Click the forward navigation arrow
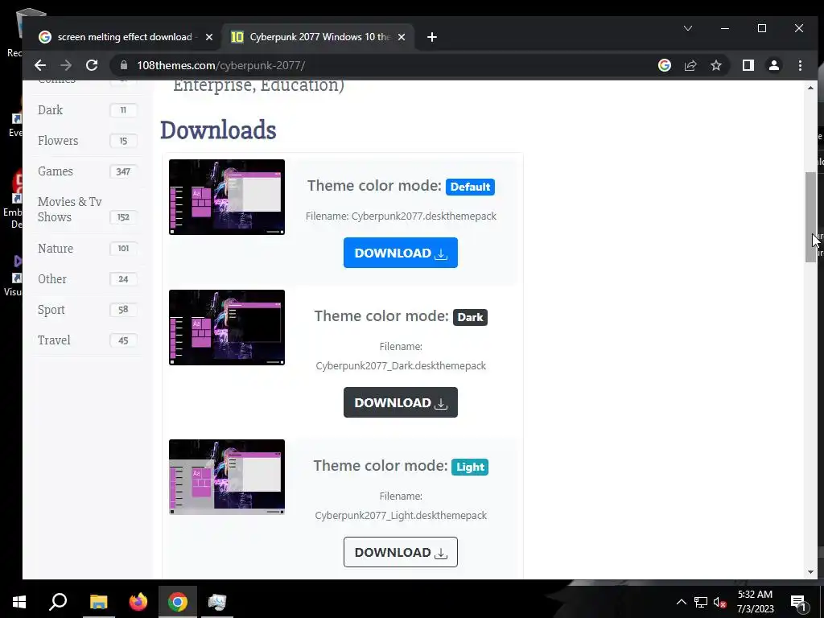824x618 pixels. click(66, 65)
